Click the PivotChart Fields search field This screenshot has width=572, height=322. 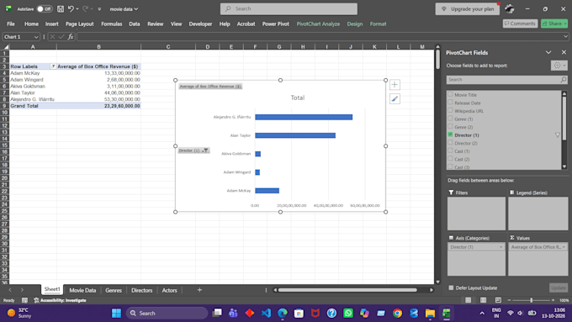(x=506, y=80)
